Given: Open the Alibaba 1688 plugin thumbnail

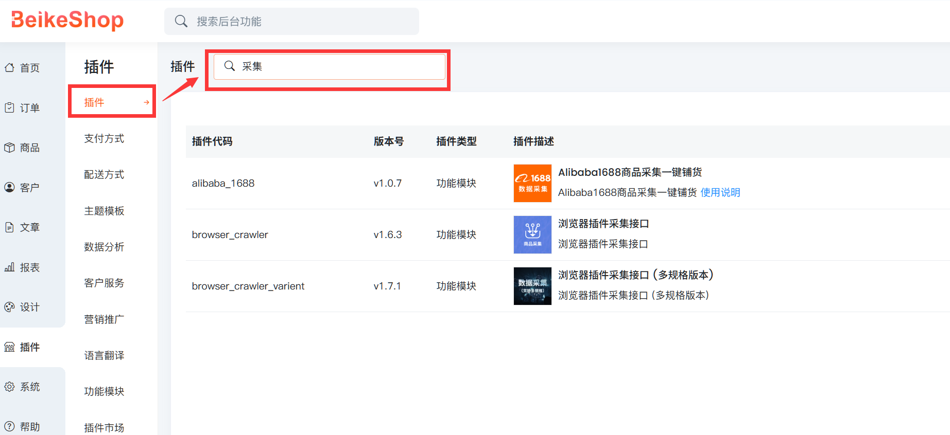Looking at the screenshot, I should (x=532, y=183).
